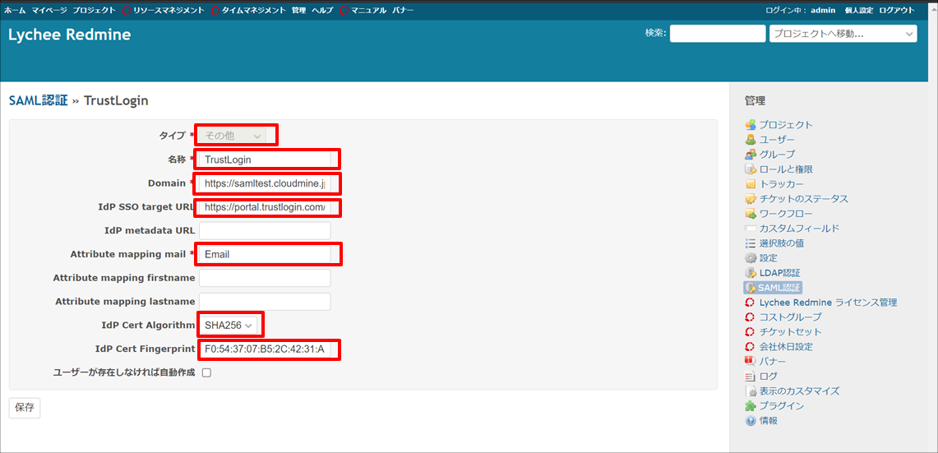
Task: Click the Workflow icon in the sidebar
Action: point(751,214)
